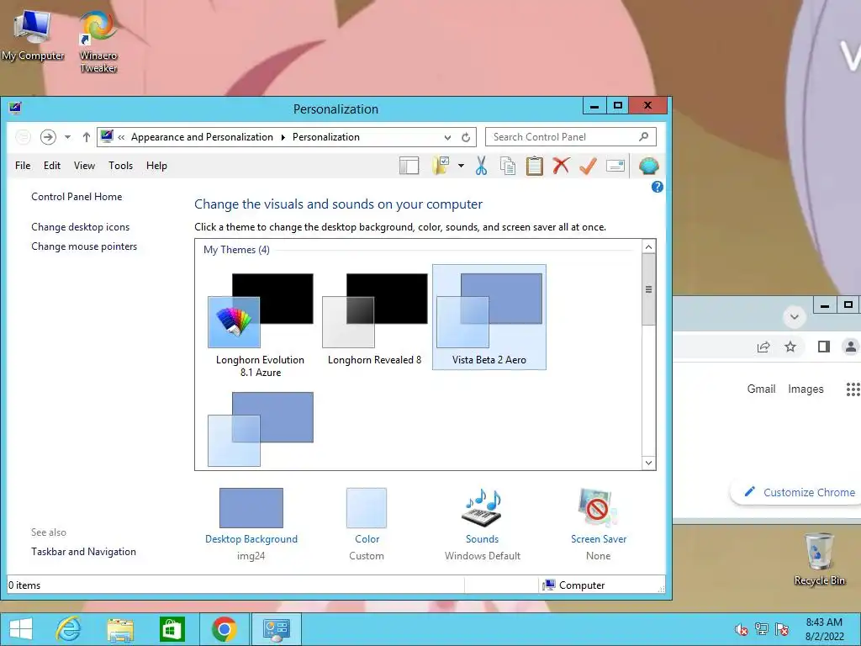Image resolution: width=861 pixels, height=646 pixels.
Task: Select Vista Beta 2 Aero theme
Action: point(489,317)
